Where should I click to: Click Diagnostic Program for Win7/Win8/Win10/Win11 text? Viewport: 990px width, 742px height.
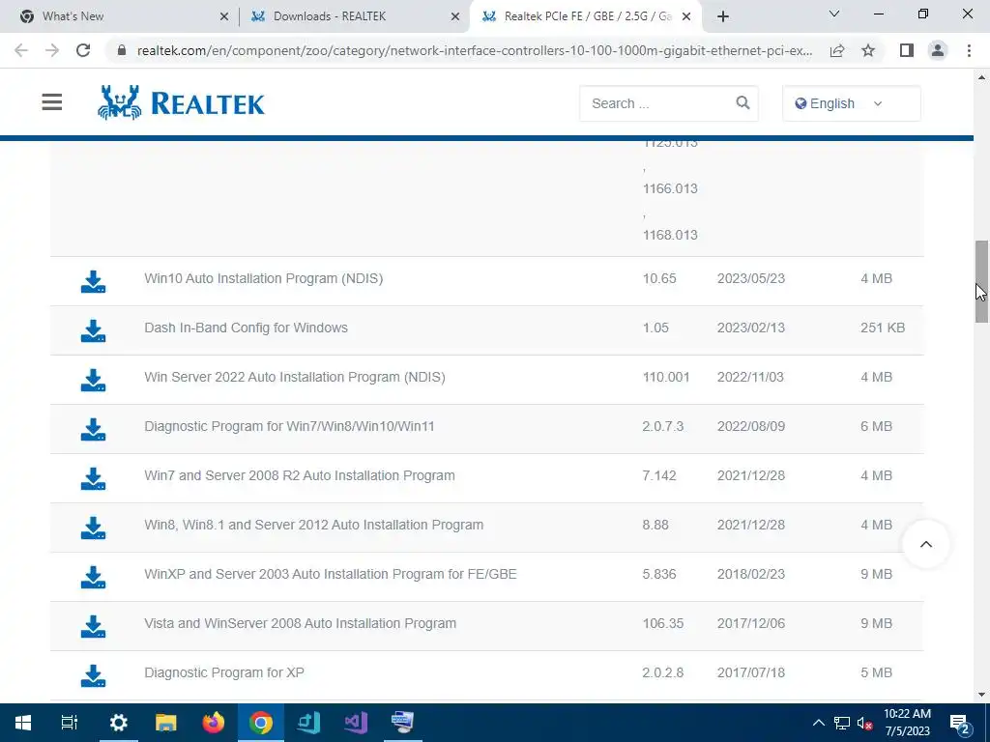[x=289, y=426]
